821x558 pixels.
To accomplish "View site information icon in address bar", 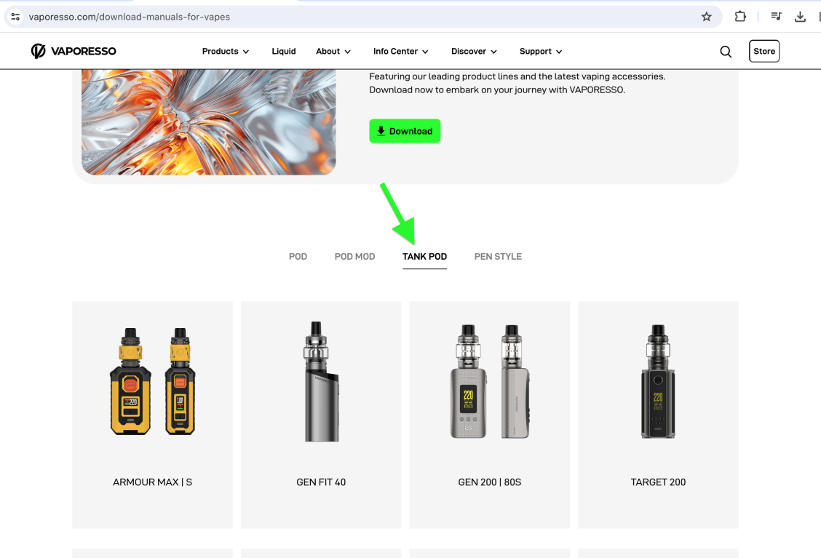I will point(16,17).
